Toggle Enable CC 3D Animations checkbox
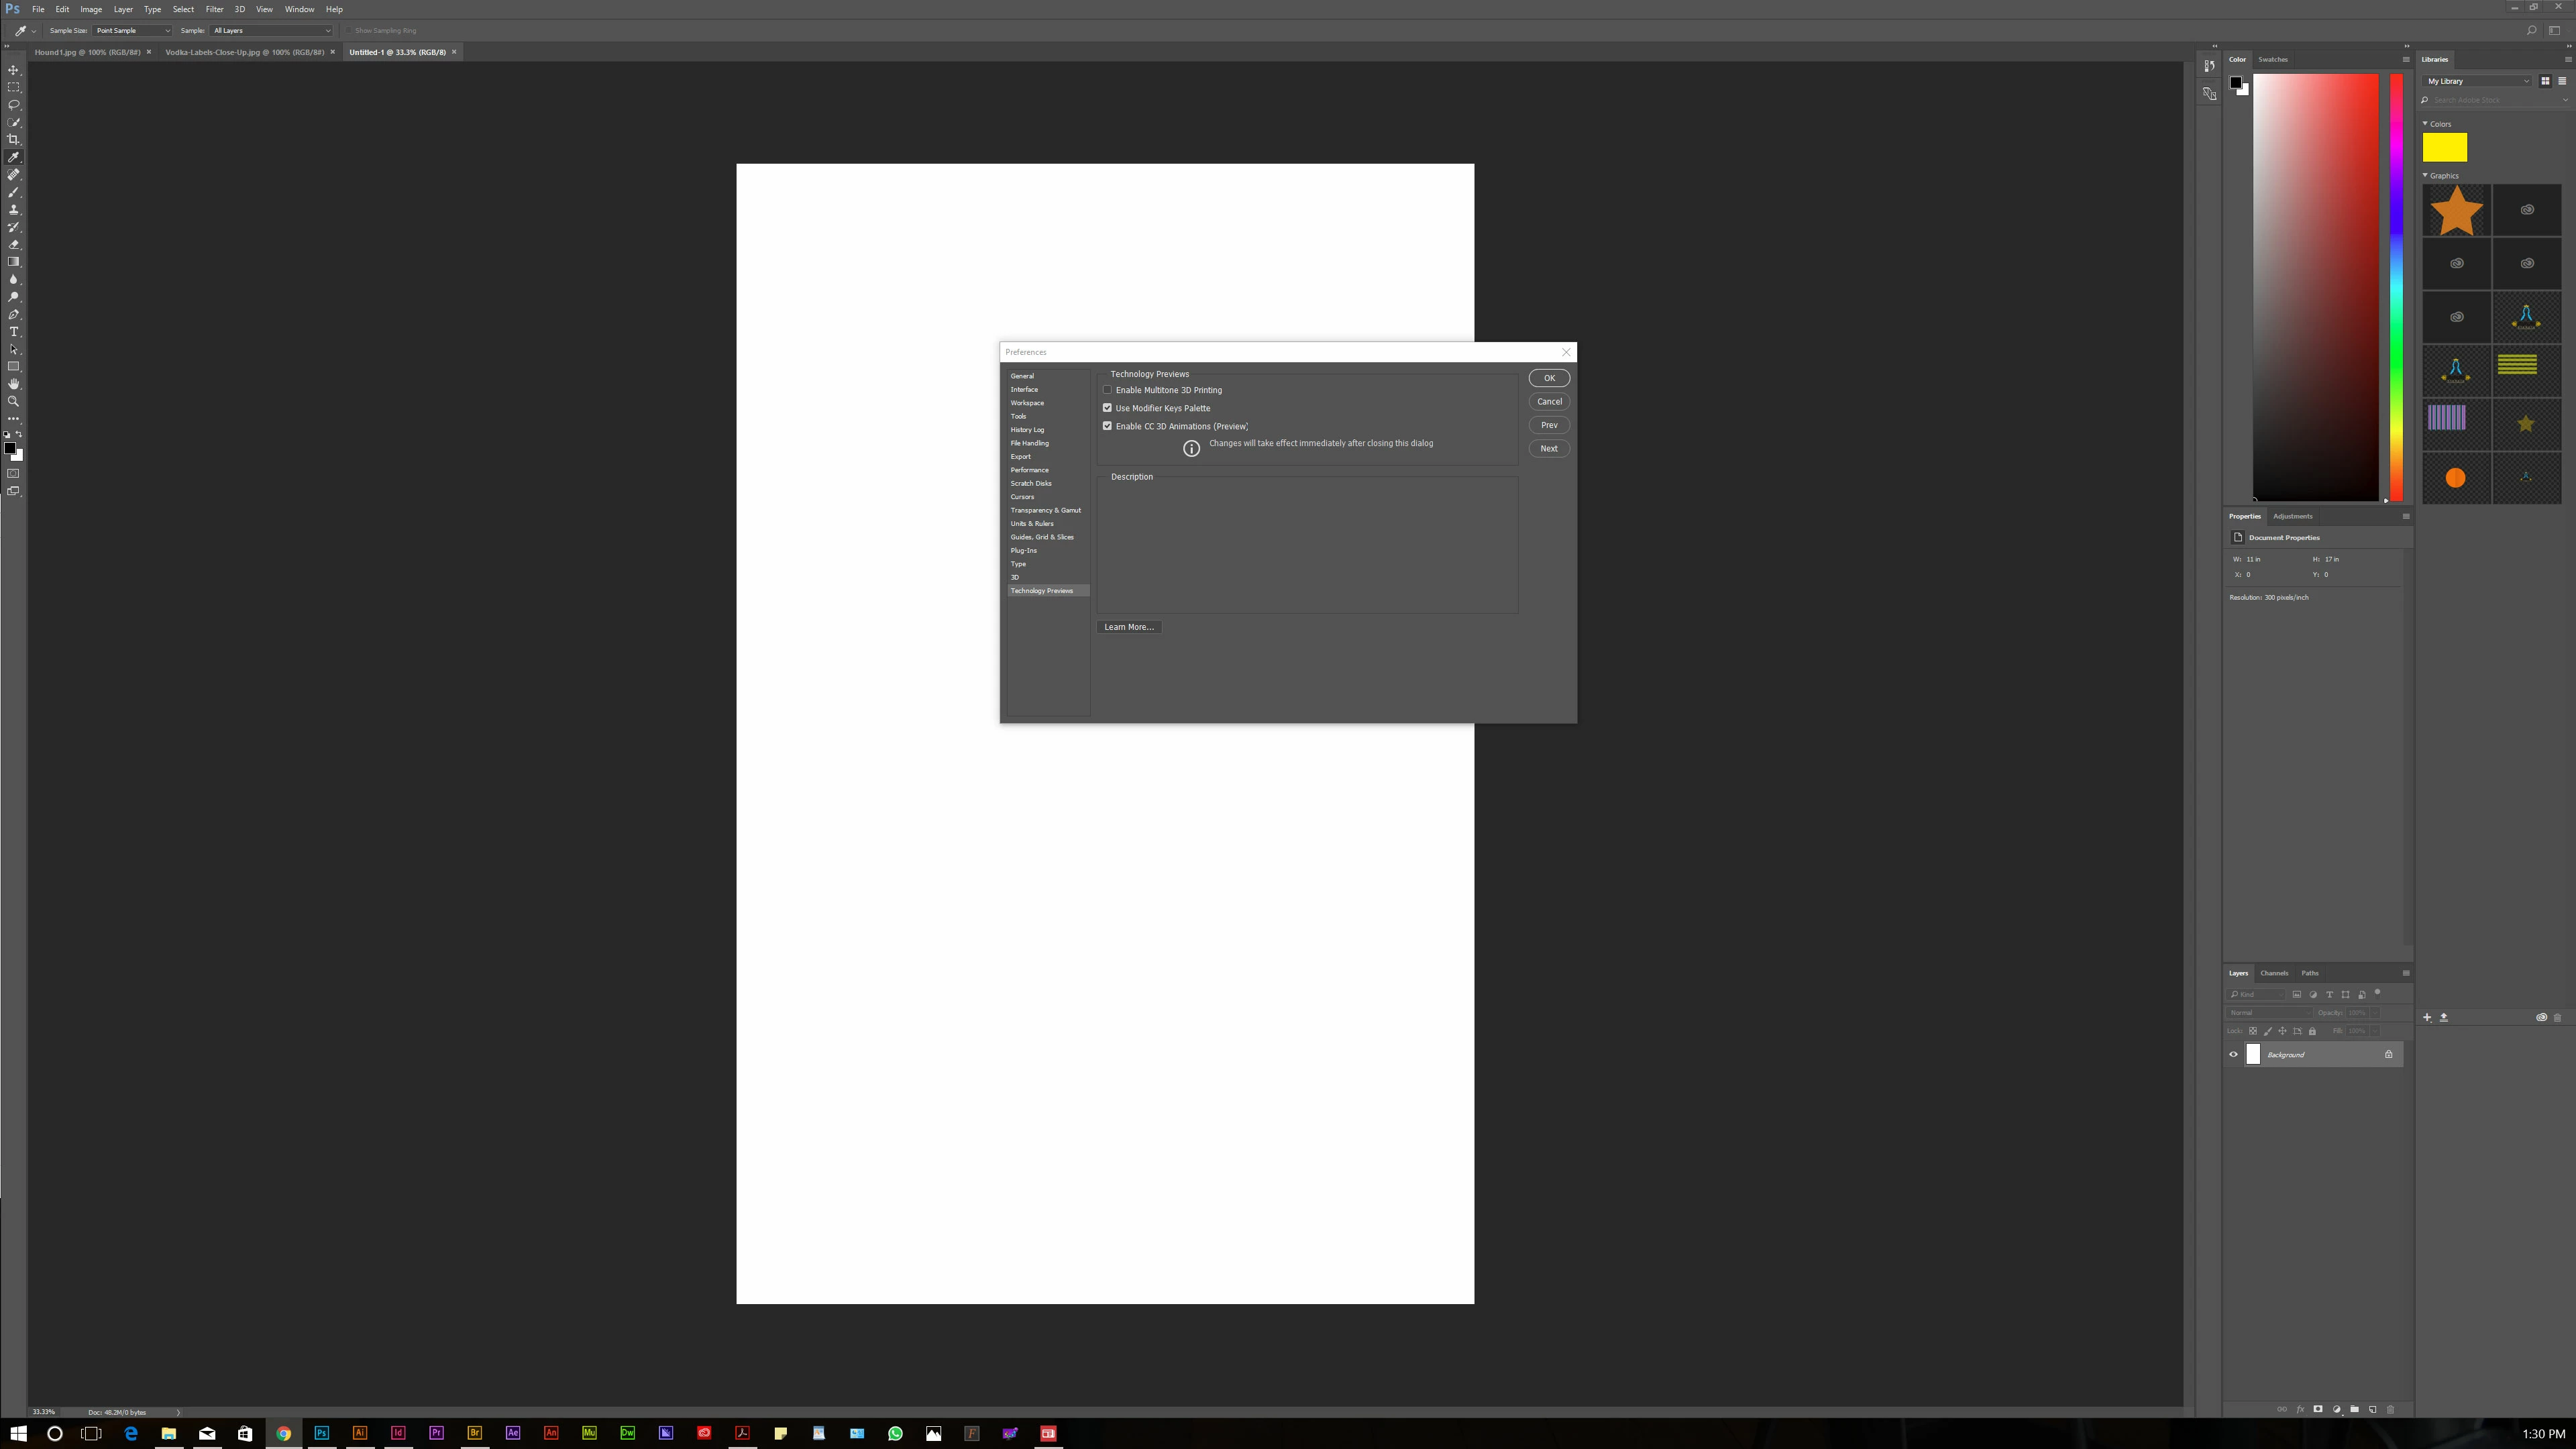The image size is (2576, 1449). pyautogui.click(x=1107, y=426)
